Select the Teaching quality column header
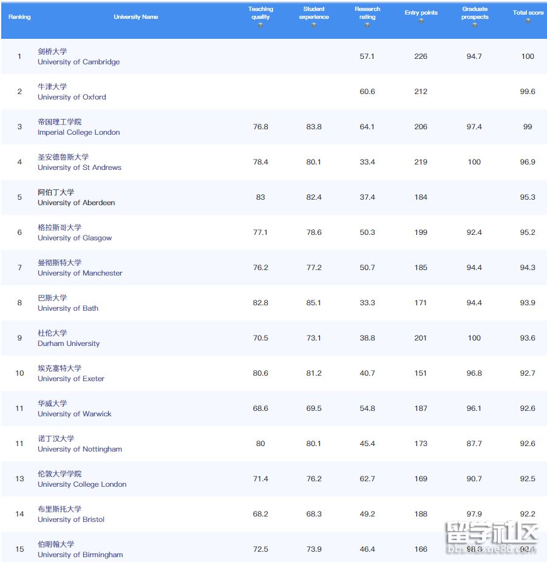Screen dimensions: 547x562 pos(260,13)
